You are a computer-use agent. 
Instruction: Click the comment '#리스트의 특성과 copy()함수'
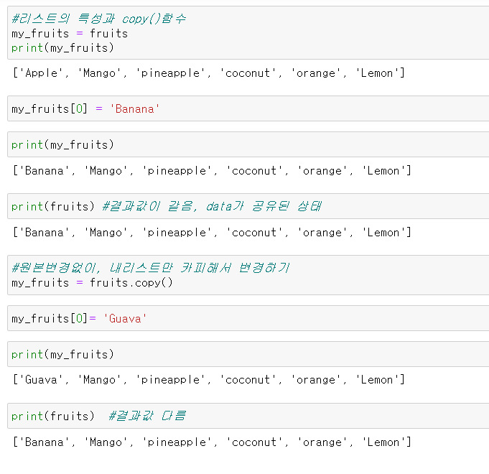[x=99, y=19]
